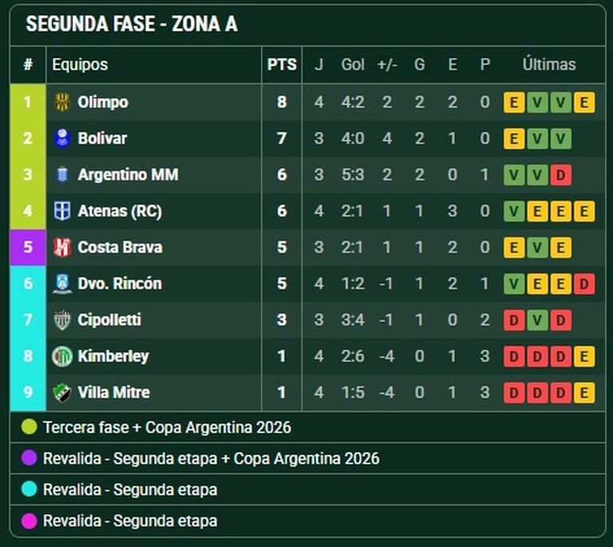The height and width of the screenshot is (547, 613).
Task: Click the cyan Revalida legend dot
Action: 29,490
